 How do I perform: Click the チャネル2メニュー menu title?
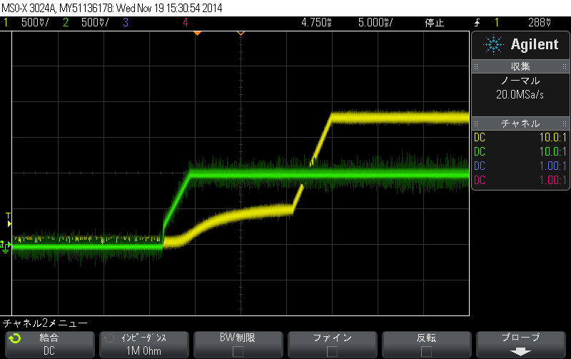click(x=45, y=323)
